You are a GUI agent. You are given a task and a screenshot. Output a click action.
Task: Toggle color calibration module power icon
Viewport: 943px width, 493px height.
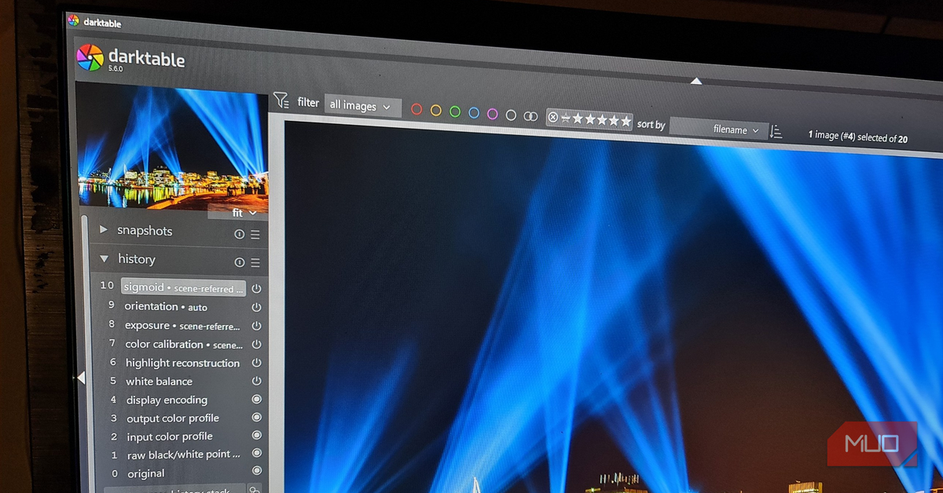coord(256,344)
